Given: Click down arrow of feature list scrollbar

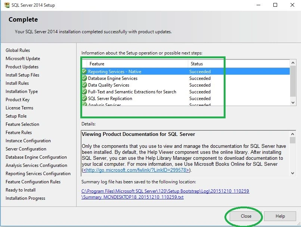Looking at the screenshot, I should pyautogui.click(x=293, y=103).
